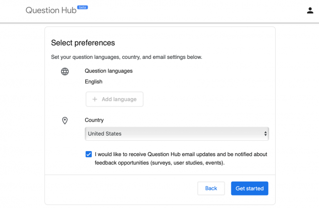Go back with the Back button
Screen dimensions: 319x208
[211, 188]
